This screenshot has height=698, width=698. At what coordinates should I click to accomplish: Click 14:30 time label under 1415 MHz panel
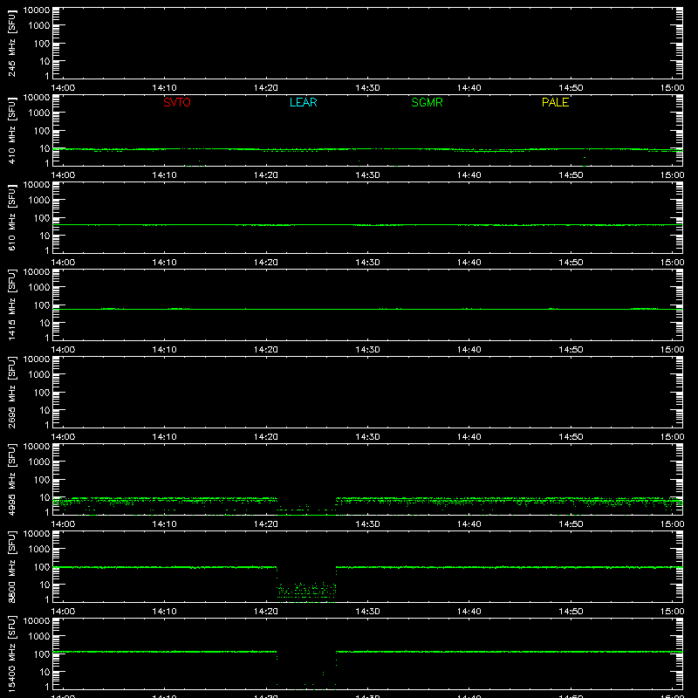(x=367, y=350)
